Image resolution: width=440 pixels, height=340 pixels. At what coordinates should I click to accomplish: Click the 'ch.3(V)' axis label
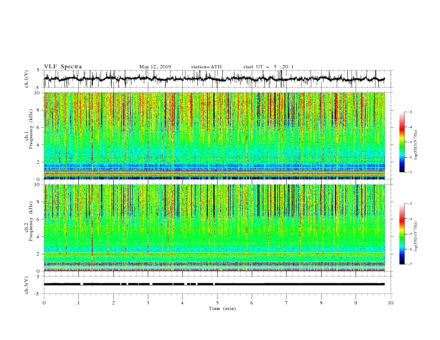[27, 285]
